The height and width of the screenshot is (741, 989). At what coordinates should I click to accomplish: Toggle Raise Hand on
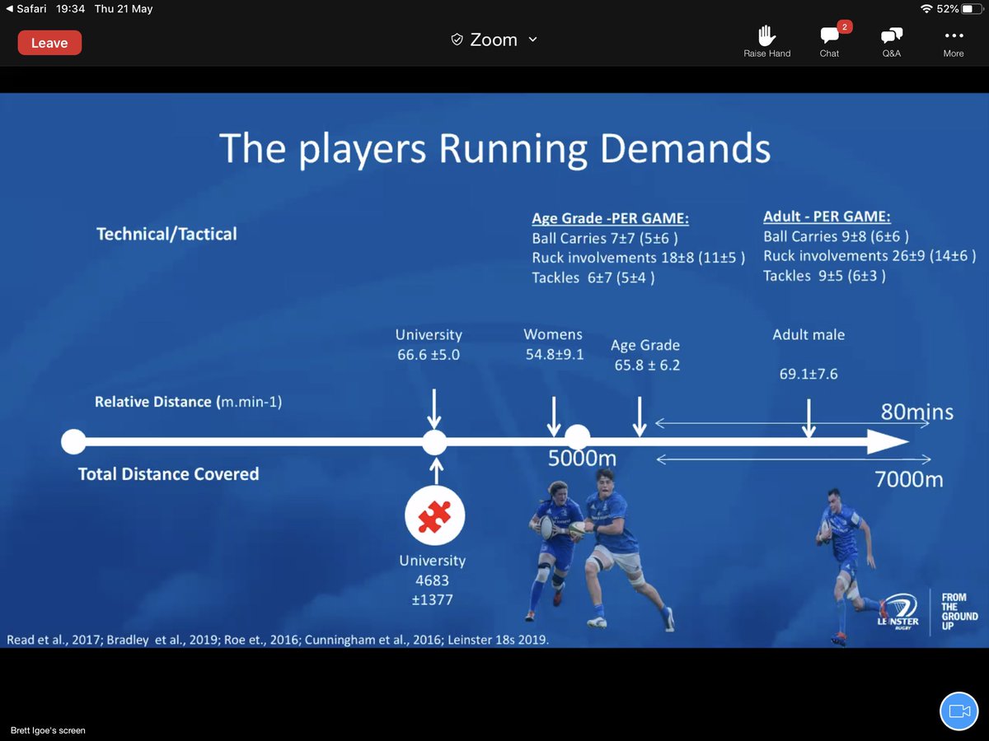point(766,39)
